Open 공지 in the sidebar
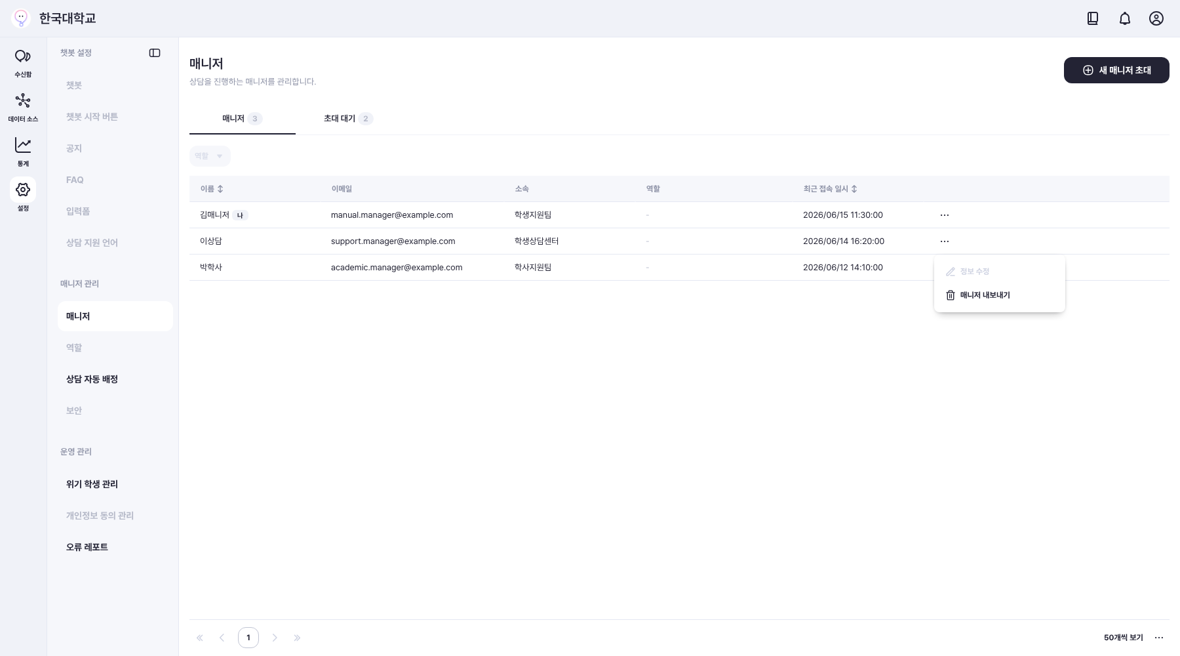Screen dimensions: 1180x656 (x=115, y=148)
